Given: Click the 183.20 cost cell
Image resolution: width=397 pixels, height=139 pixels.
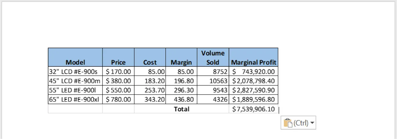Looking at the screenshot, I should coord(150,81).
